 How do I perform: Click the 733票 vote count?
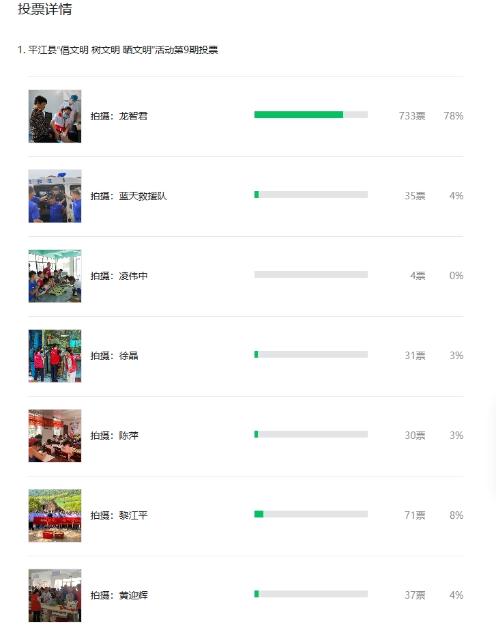click(412, 116)
